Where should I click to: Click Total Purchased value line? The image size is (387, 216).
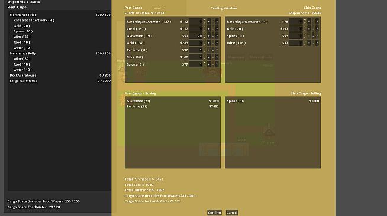coord(144,179)
